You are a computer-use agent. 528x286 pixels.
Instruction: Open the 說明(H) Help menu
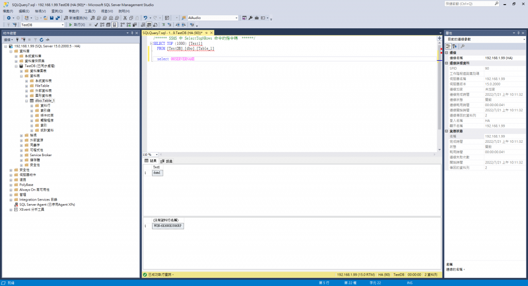tap(124, 11)
